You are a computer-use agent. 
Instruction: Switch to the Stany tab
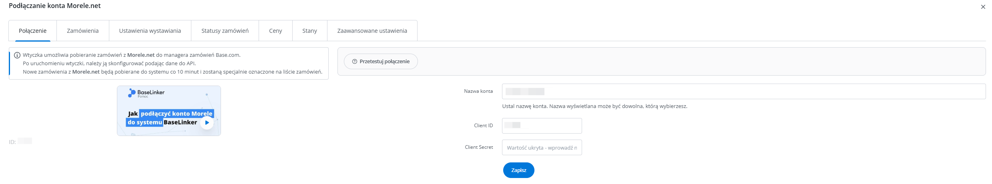tap(309, 31)
